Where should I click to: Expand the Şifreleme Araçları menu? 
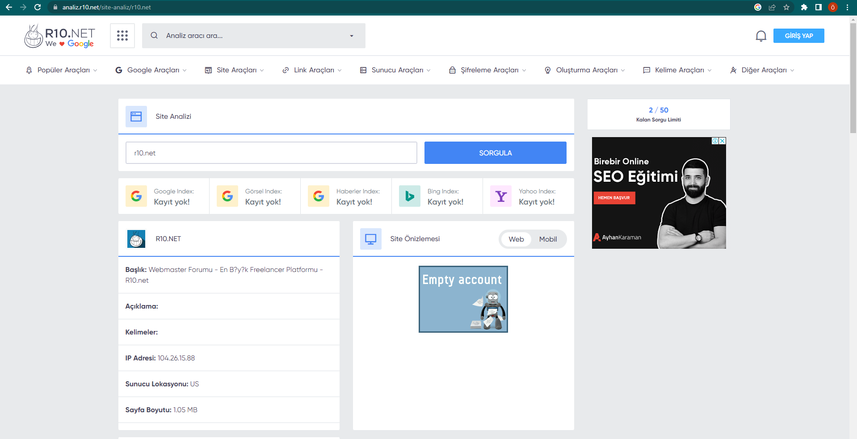487,70
